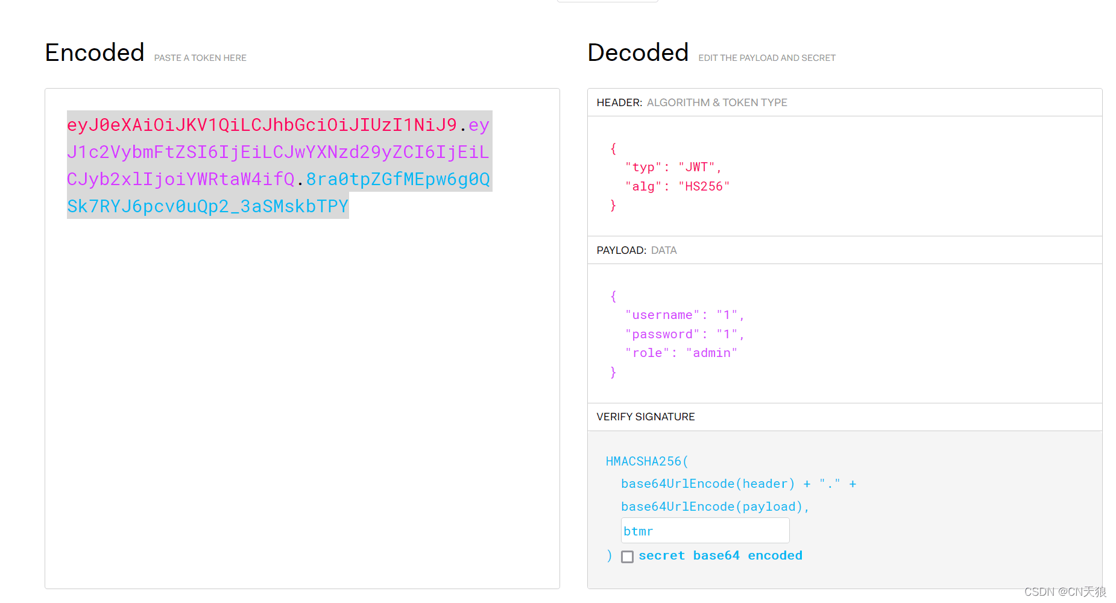
Task: Select the PAYLOAD: DATA section title
Action: click(x=636, y=250)
